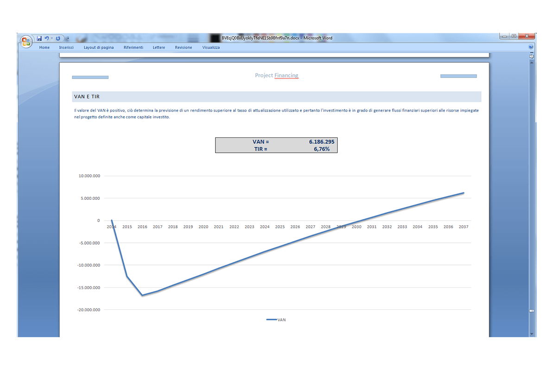
Task: Click the 2020 year label on the chart
Action: pyautogui.click(x=203, y=227)
